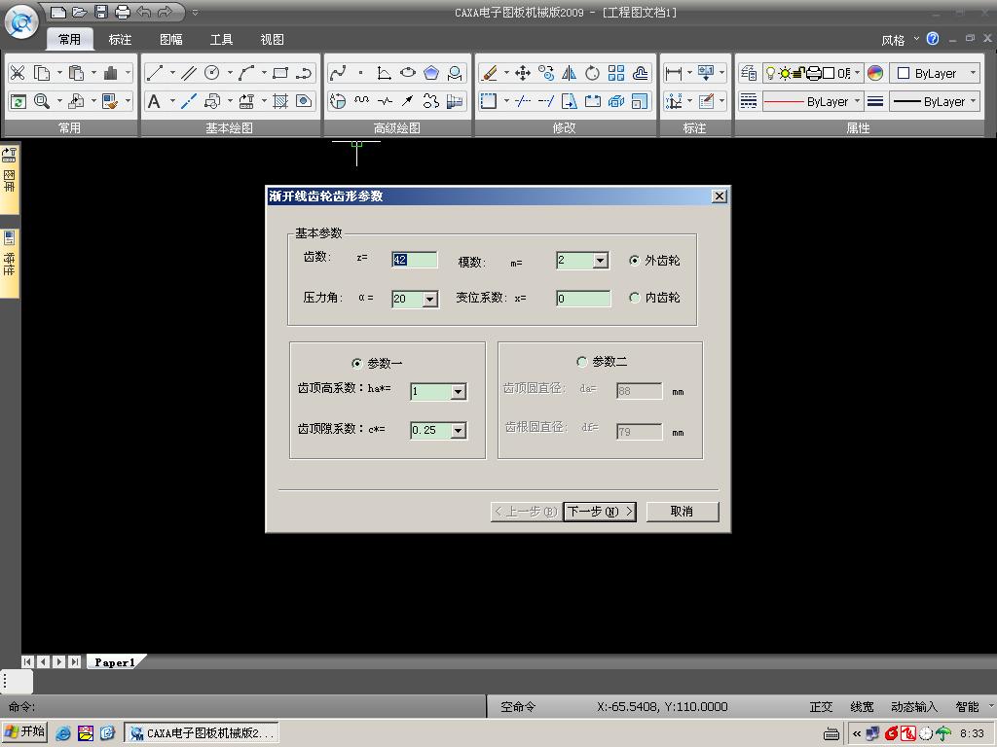Select 外齿轮 external gear option

click(x=654, y=261)
